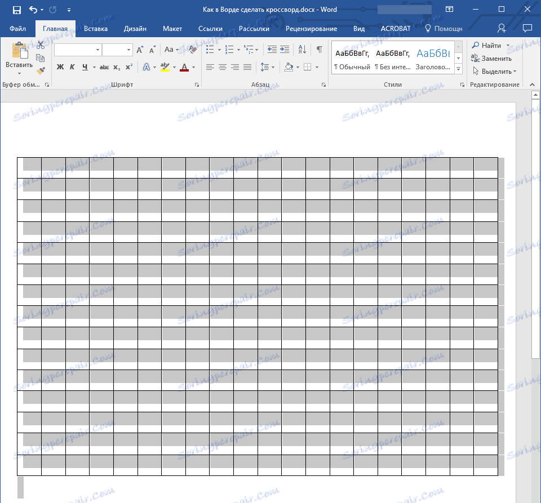Increase font size with the larger A
This screenshot has height=503, width=541.
pos(140,50)
